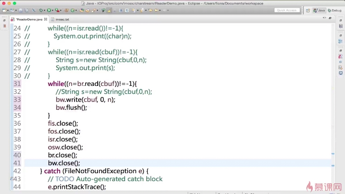Click the Debug bug icon
The width and height of the screenshot is (345, 194).
(x=41, y=10)
